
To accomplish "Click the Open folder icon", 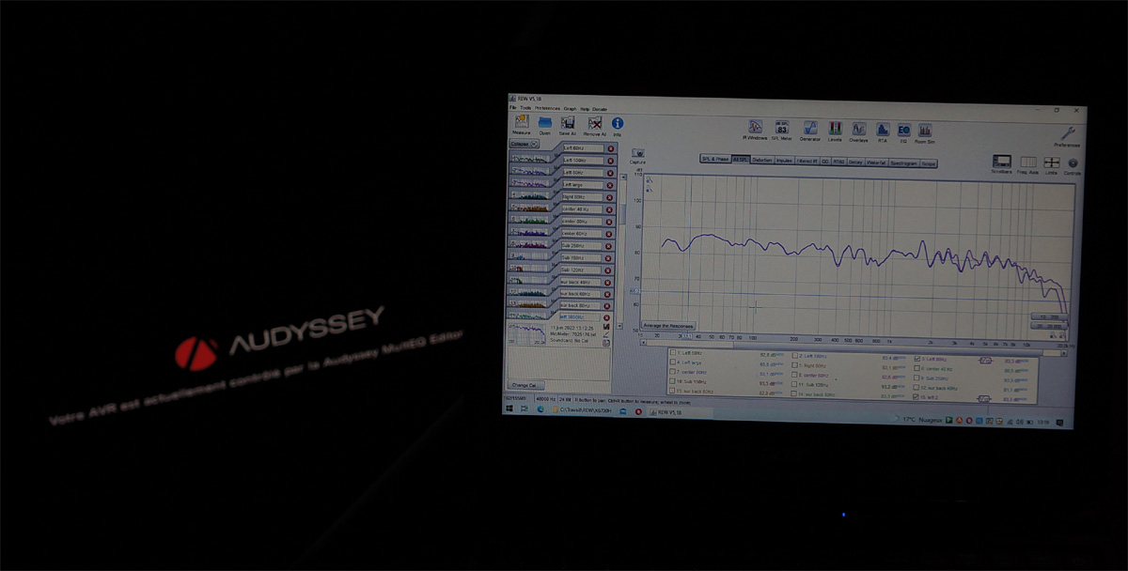I will click(545, 122).
